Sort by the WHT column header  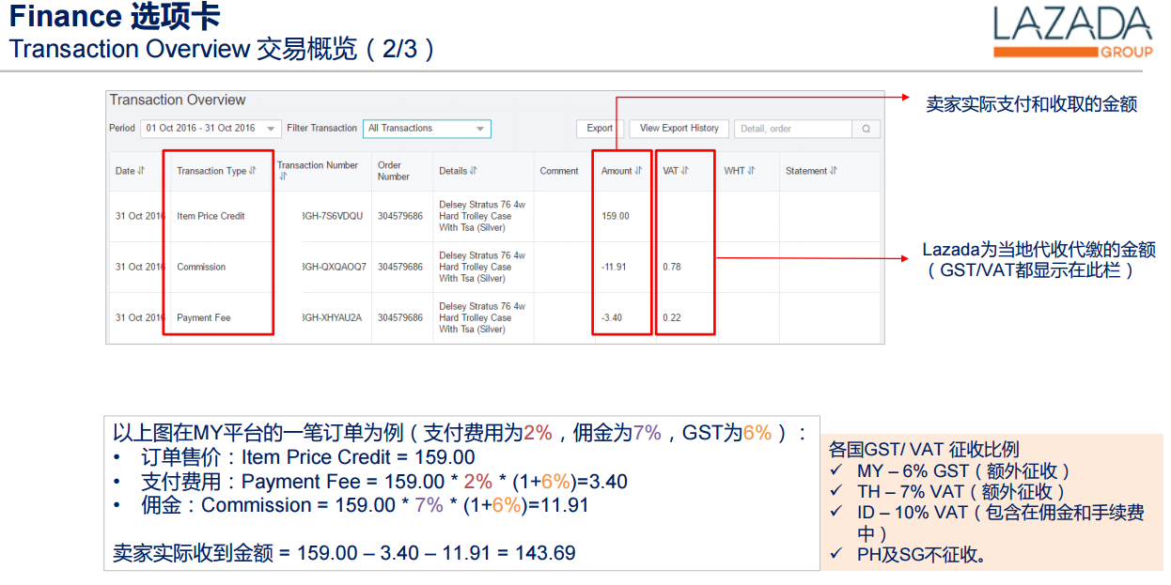(740, 171)
